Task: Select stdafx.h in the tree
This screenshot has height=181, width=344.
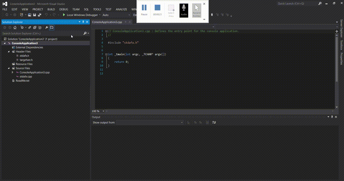Action: 24,56
